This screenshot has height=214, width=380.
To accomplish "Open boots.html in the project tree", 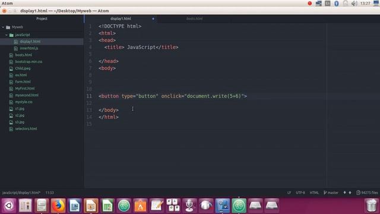I will pos(24,55).
